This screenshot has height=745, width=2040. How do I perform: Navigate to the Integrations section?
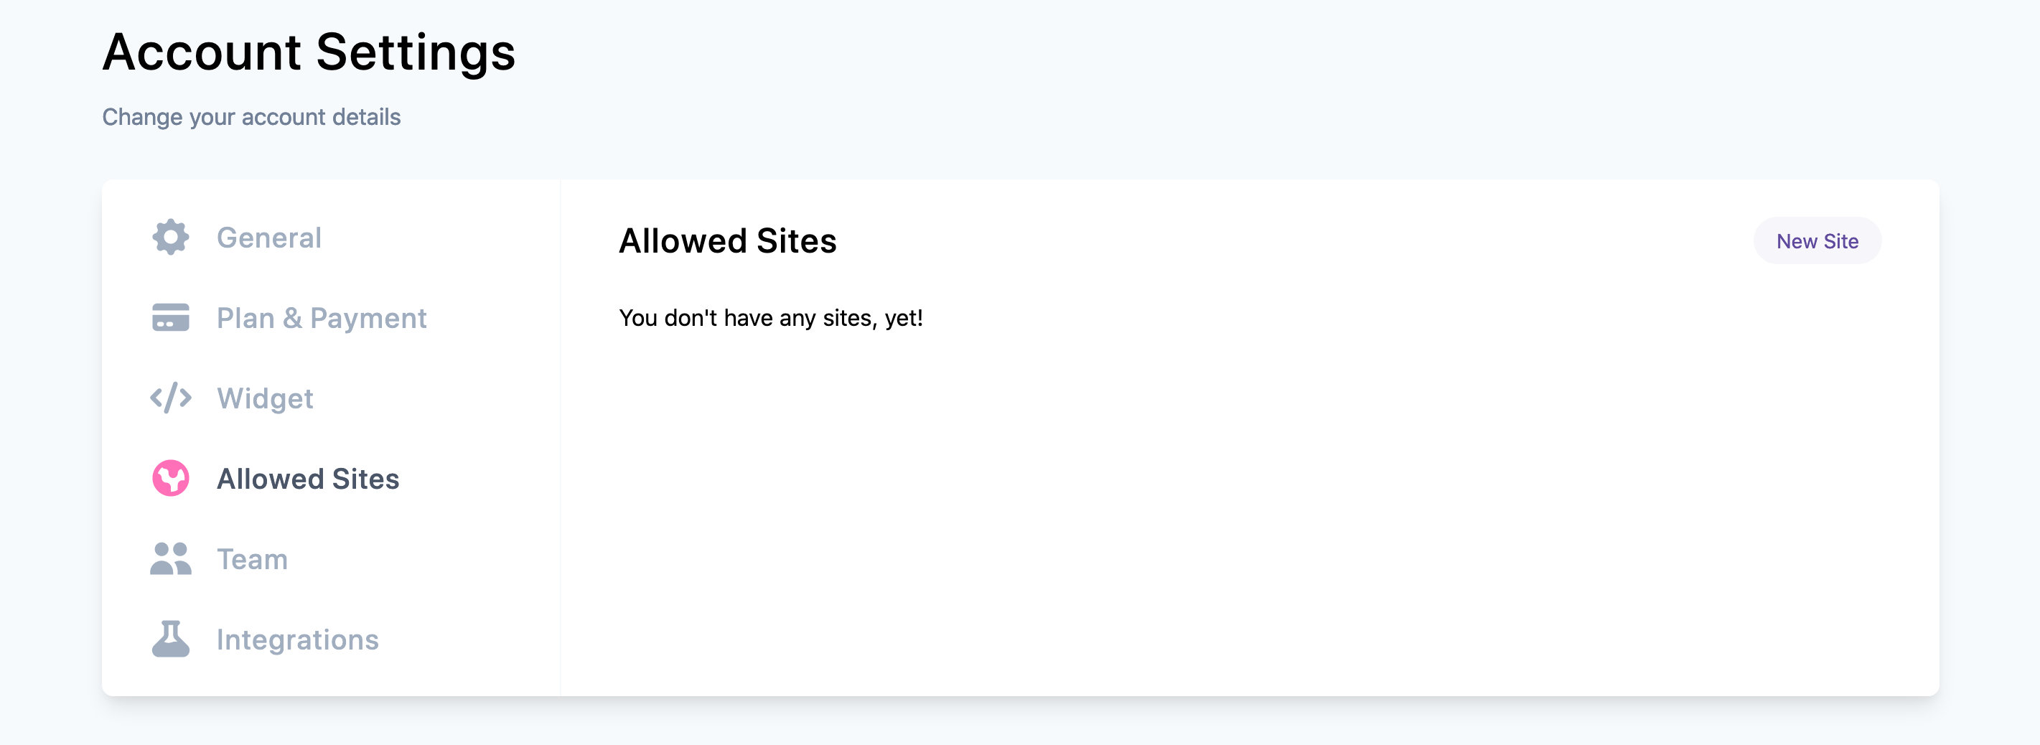pos(297,639)
